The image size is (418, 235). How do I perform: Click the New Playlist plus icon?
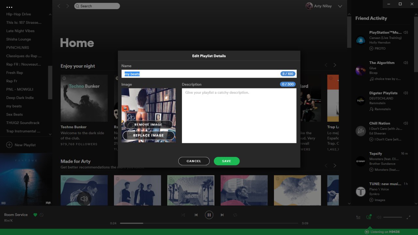[x=9, y=145]
